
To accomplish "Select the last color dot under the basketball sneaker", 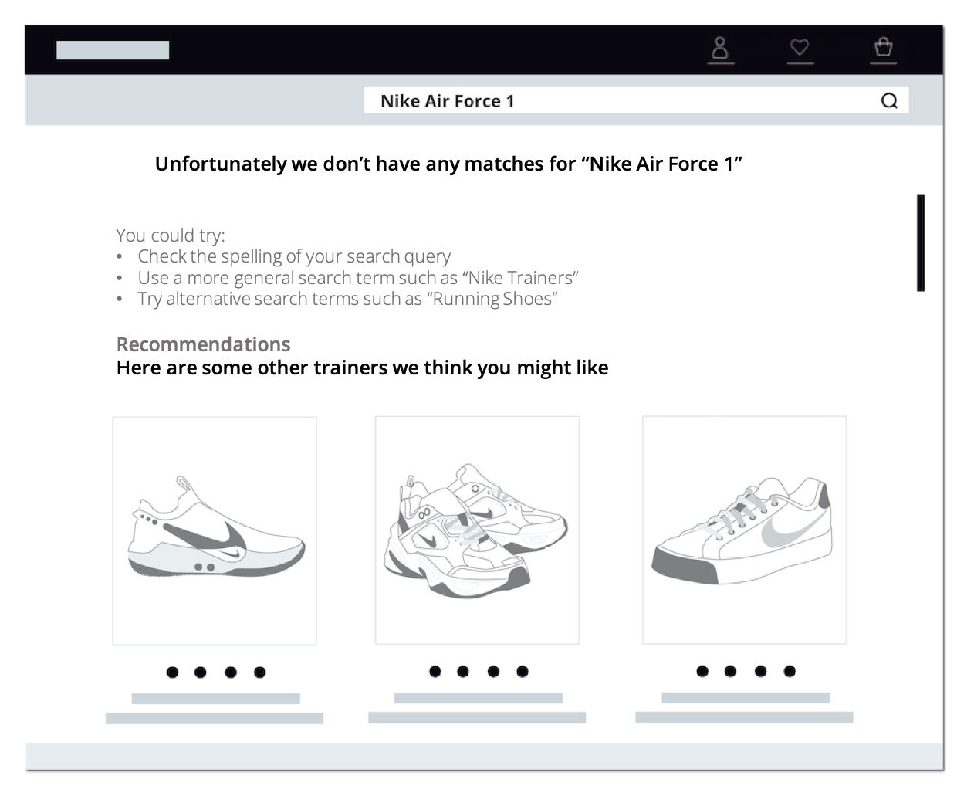I will coord(260,672).
